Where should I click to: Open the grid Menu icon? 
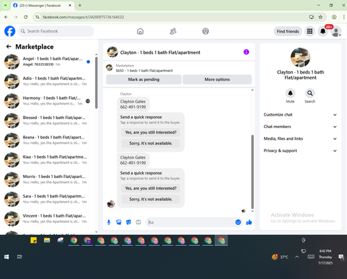click(310, 31)
